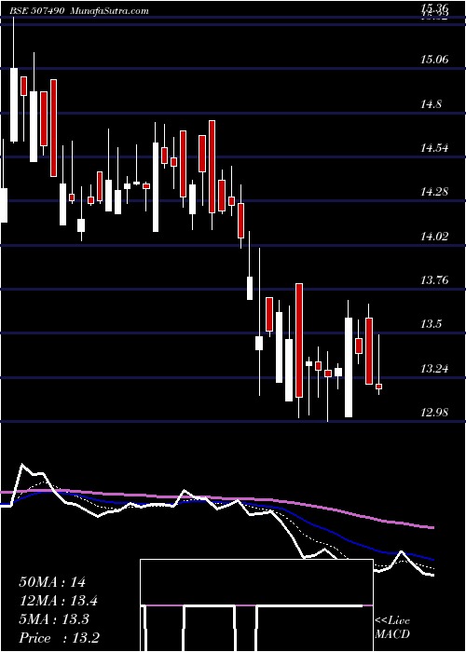This screenshot has height=652, width=466.
Task: Click the 5MA : 13.3 reading
Action: pyautogui.click(x=54, y=619)
